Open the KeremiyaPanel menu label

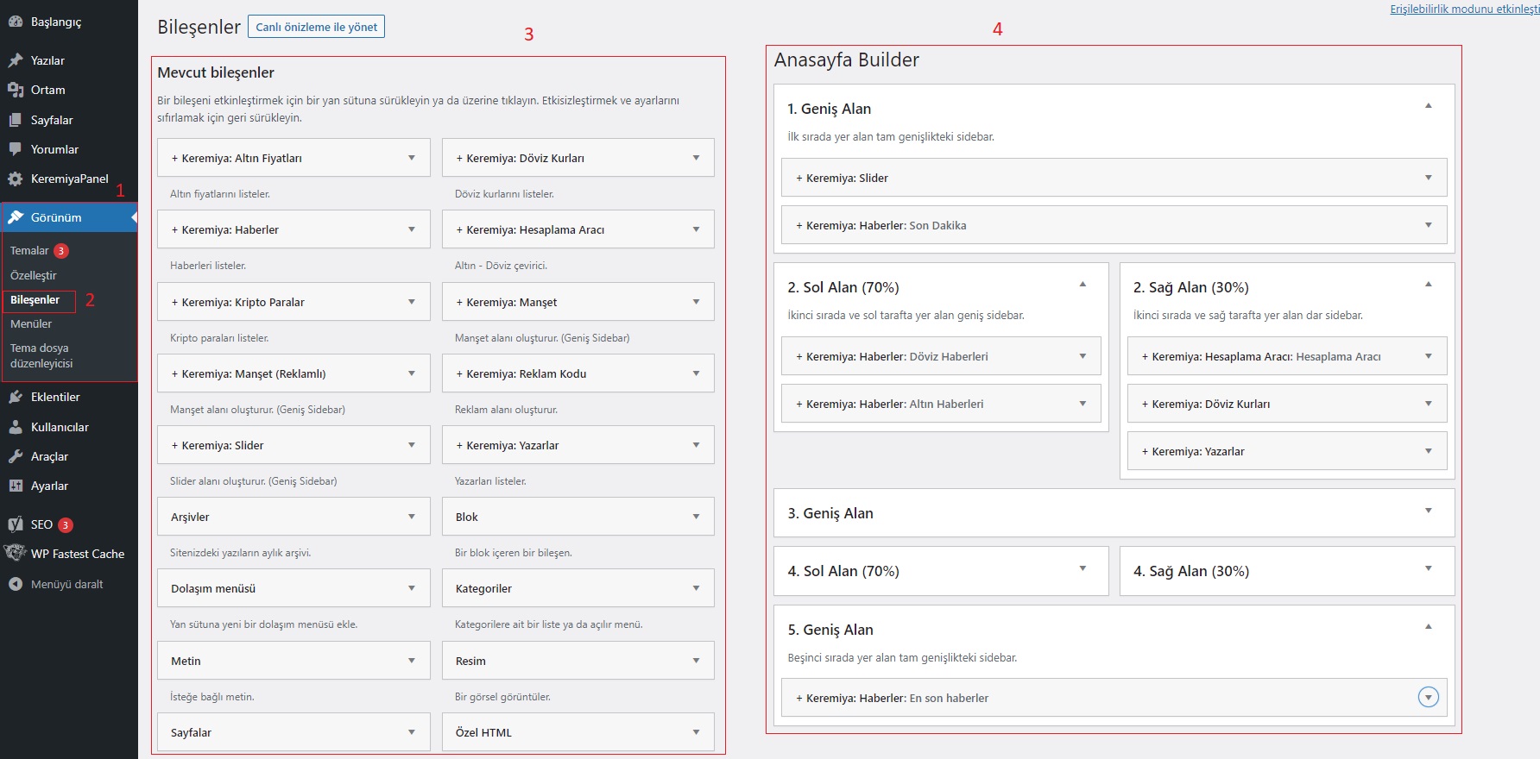pos(69,179)
